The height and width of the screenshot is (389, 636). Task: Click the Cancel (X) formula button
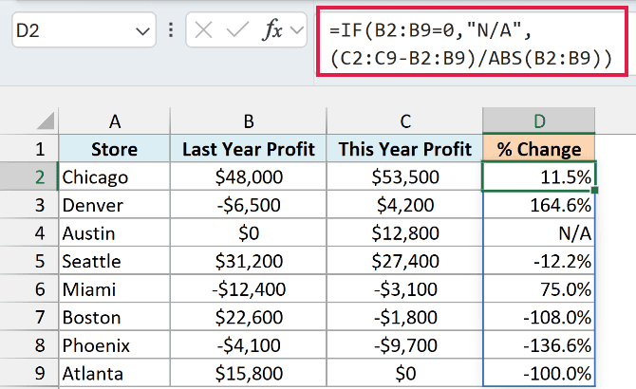pyautogui.click(x=203, y=30)
